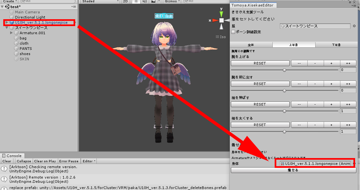Click - button for 袖を太くする
Screen dimensions: 360x190
[315, 125]
